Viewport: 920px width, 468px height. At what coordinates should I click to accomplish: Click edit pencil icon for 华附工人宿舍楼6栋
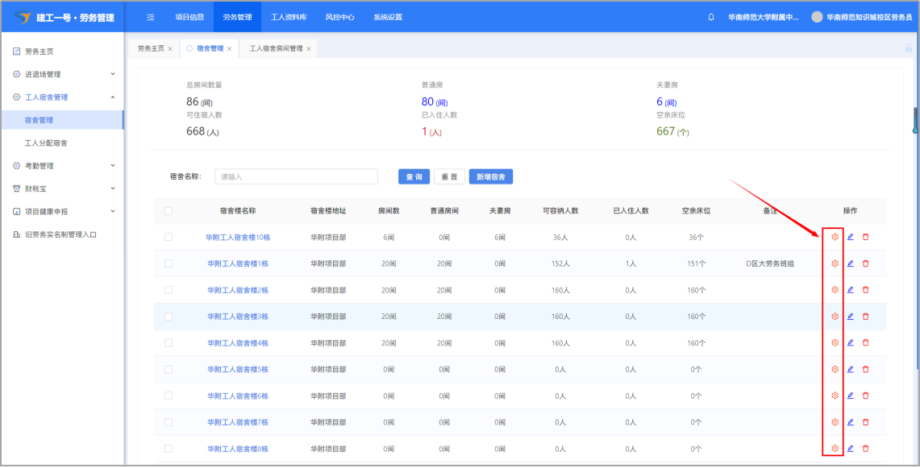click(850, 396)
